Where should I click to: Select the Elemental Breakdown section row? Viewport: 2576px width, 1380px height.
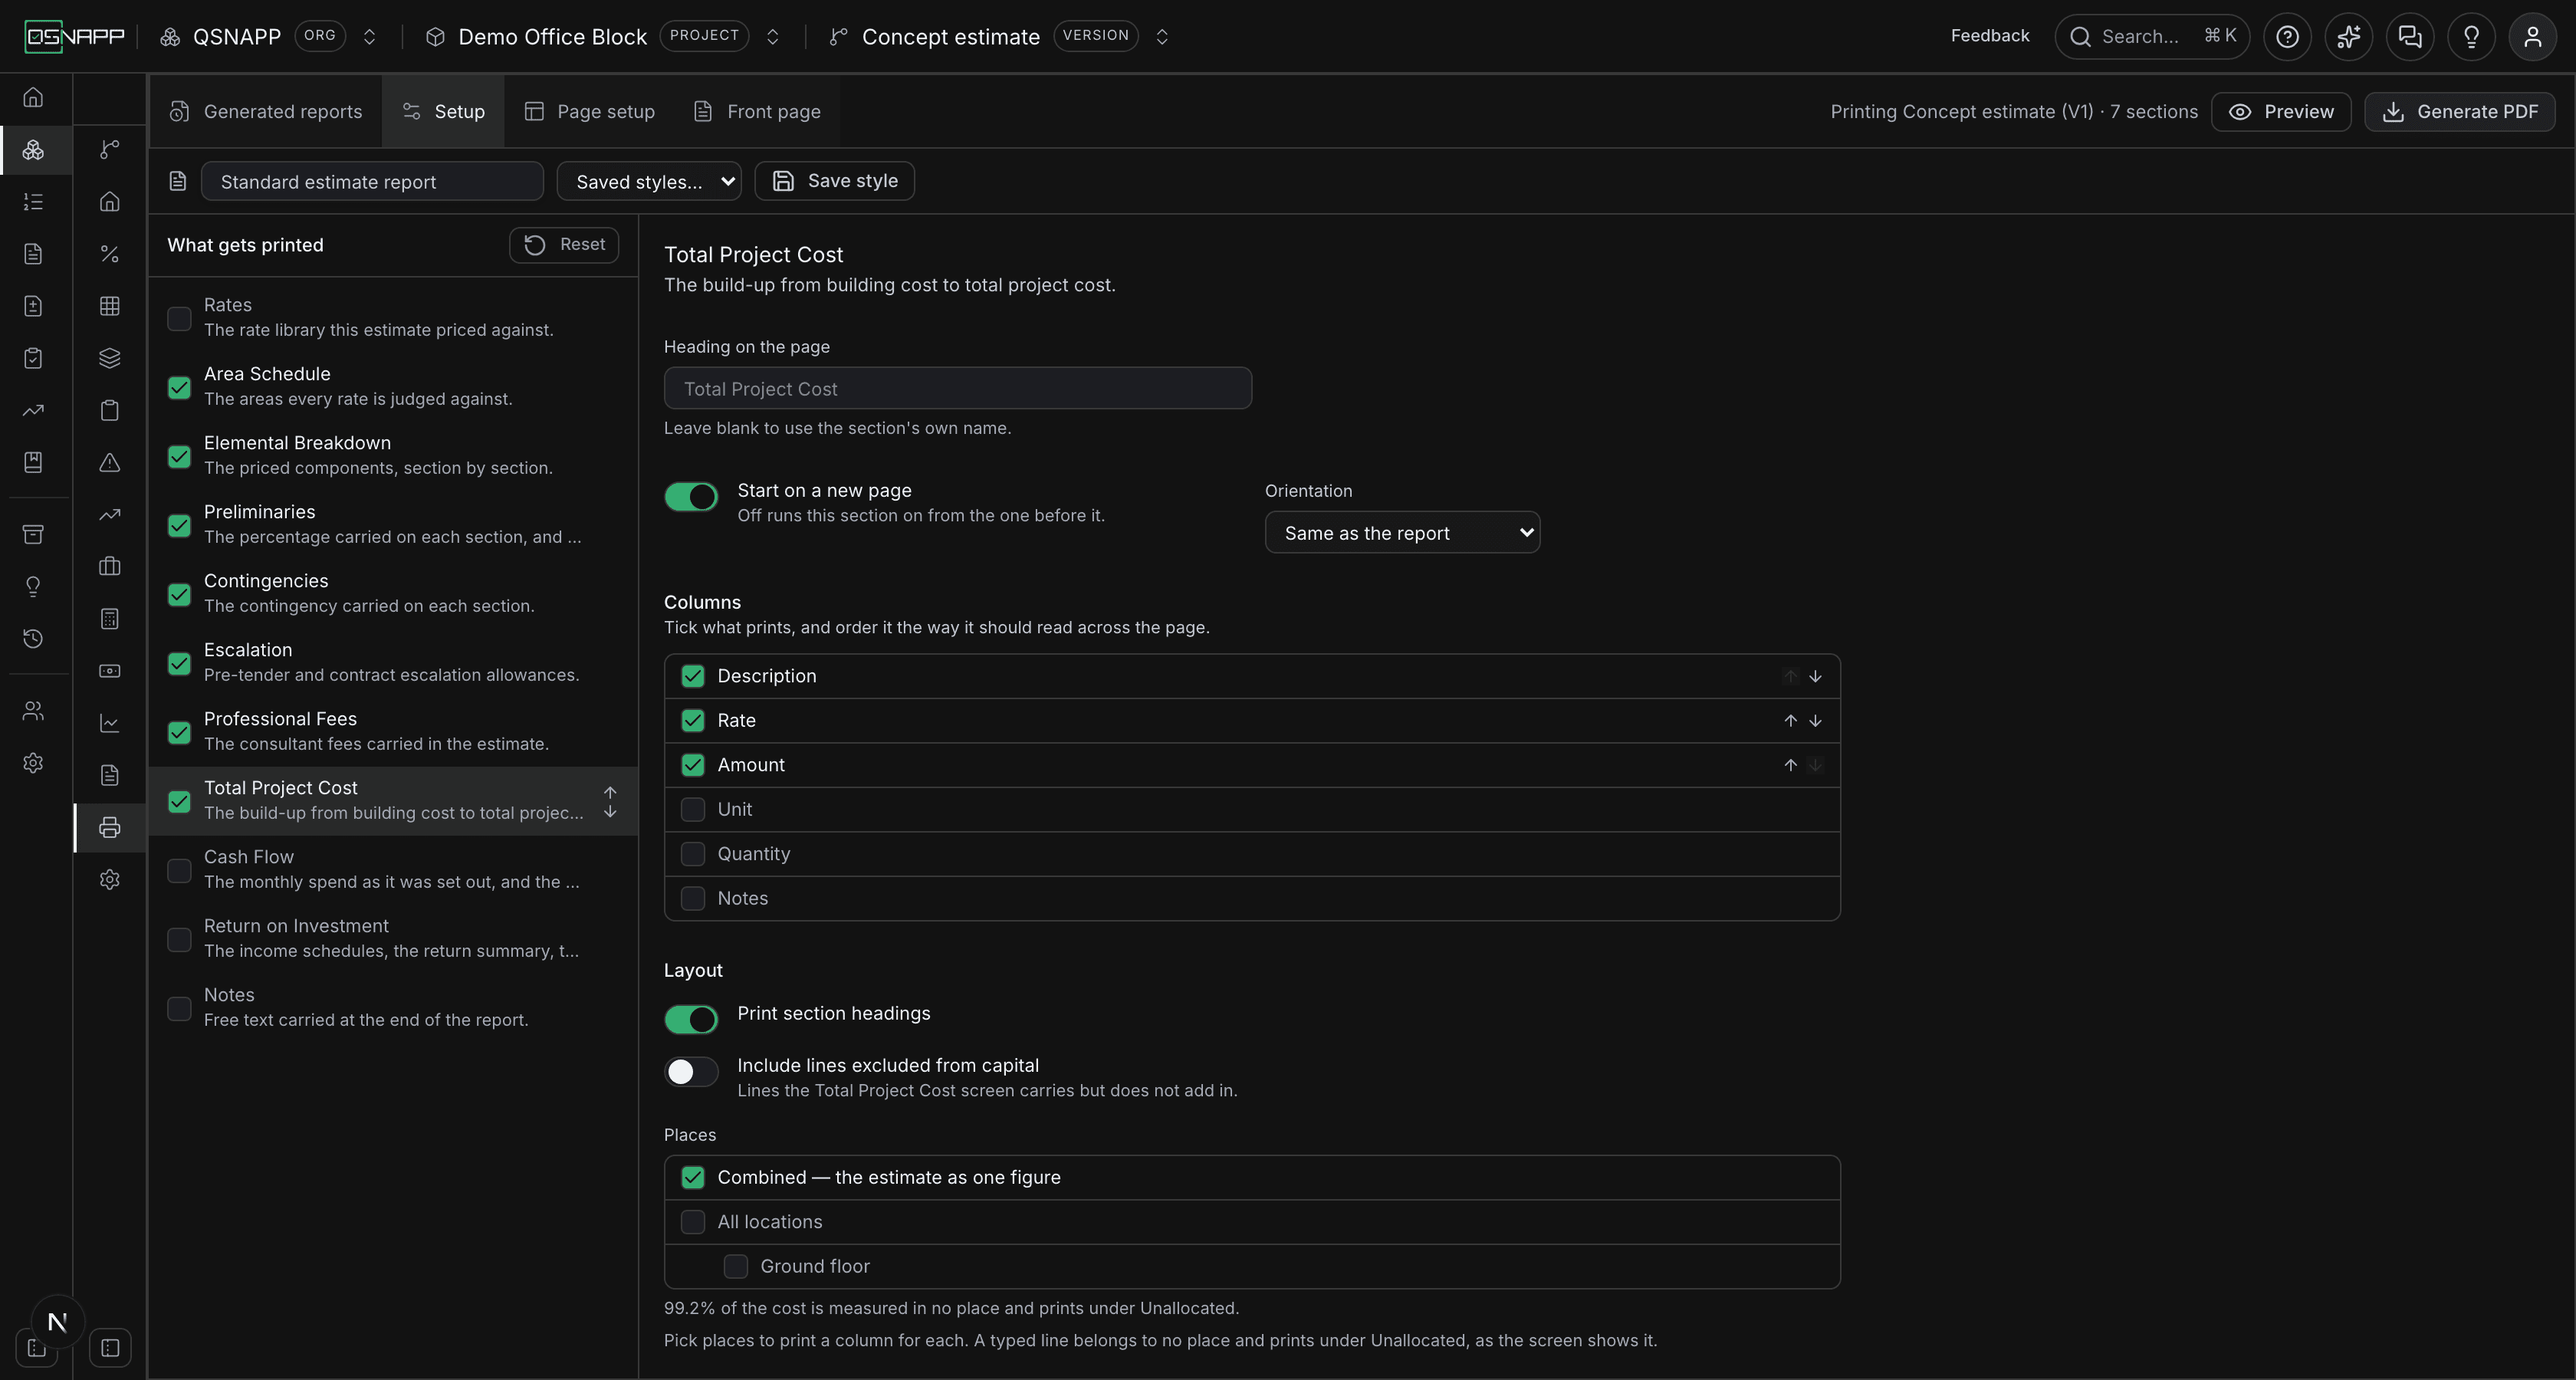pyautogui.click(x=393, y=455)
